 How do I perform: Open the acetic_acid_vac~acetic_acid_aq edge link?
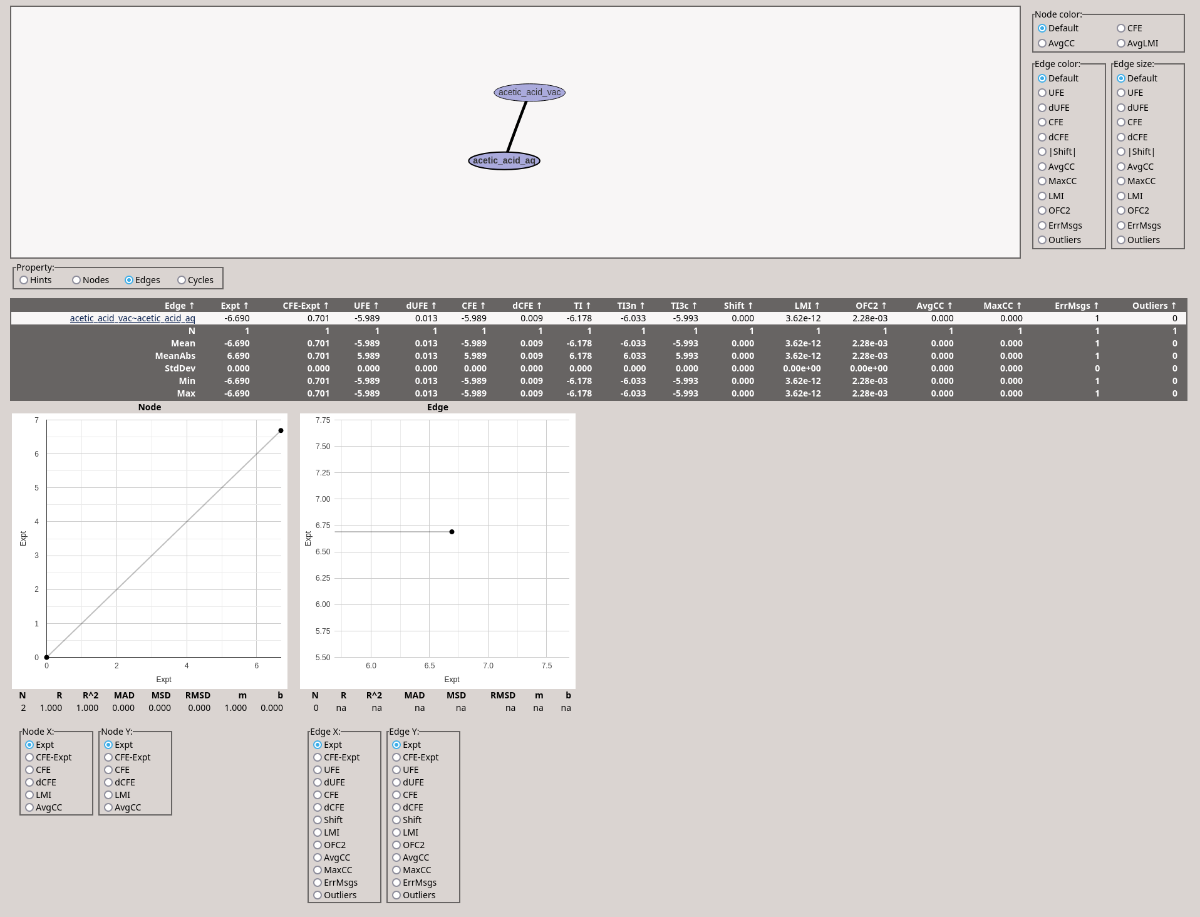coord(132,318)
